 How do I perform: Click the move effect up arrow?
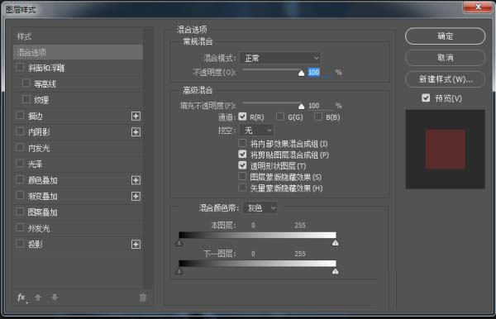[38, 298]
